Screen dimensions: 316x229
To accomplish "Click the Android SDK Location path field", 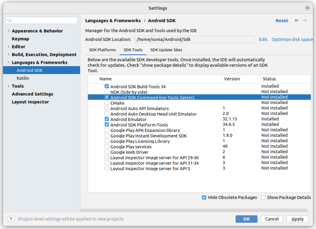I will pyautogui.click(x=195, y=39).
